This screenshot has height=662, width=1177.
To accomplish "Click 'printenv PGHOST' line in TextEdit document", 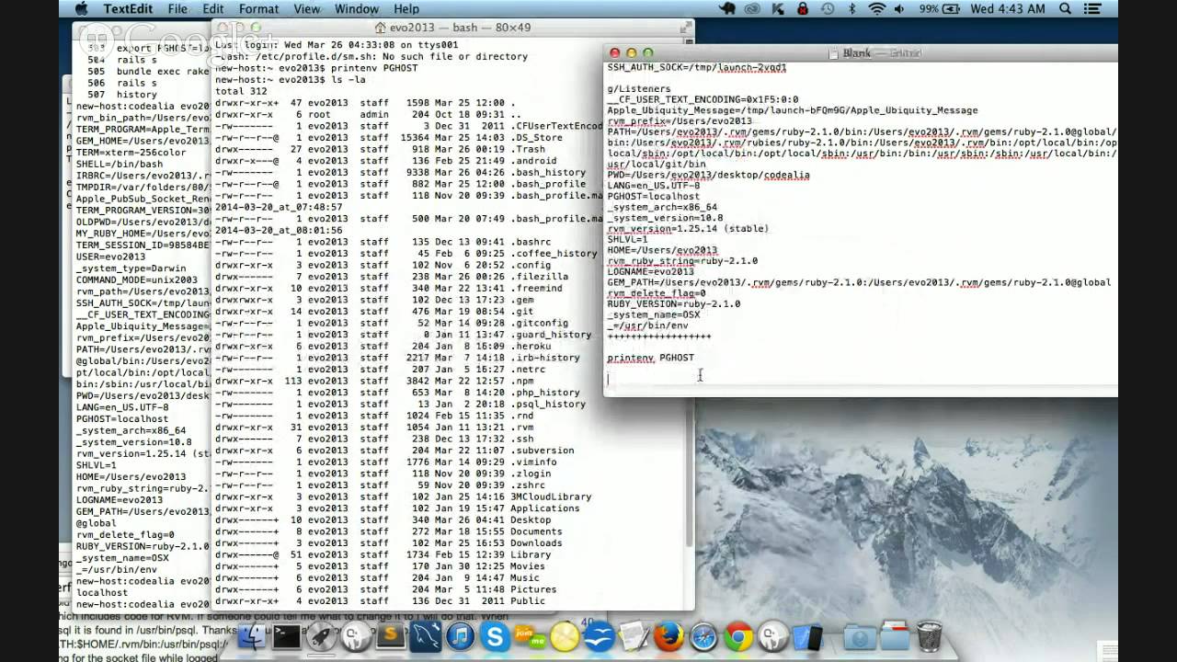I will click(x=650, y=358).
